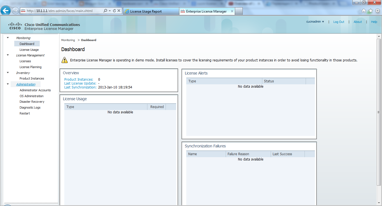Sort License Alerts by Status column
Screen dimensions: 382x206
(284, 81)
